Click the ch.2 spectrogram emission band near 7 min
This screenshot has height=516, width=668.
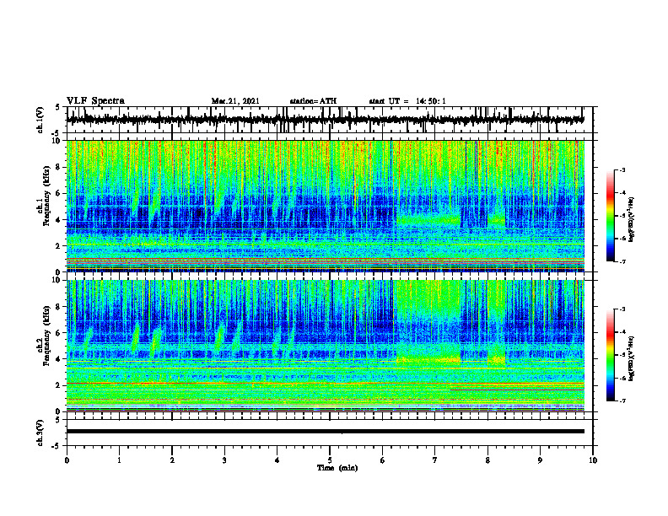click(x=428, y=360)
